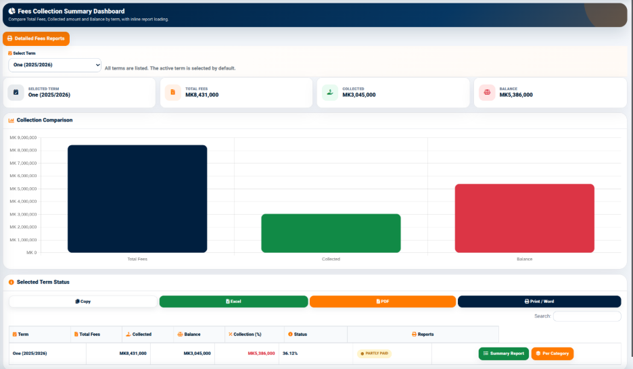
Task: Focus the table Search field
Action: 587,316
